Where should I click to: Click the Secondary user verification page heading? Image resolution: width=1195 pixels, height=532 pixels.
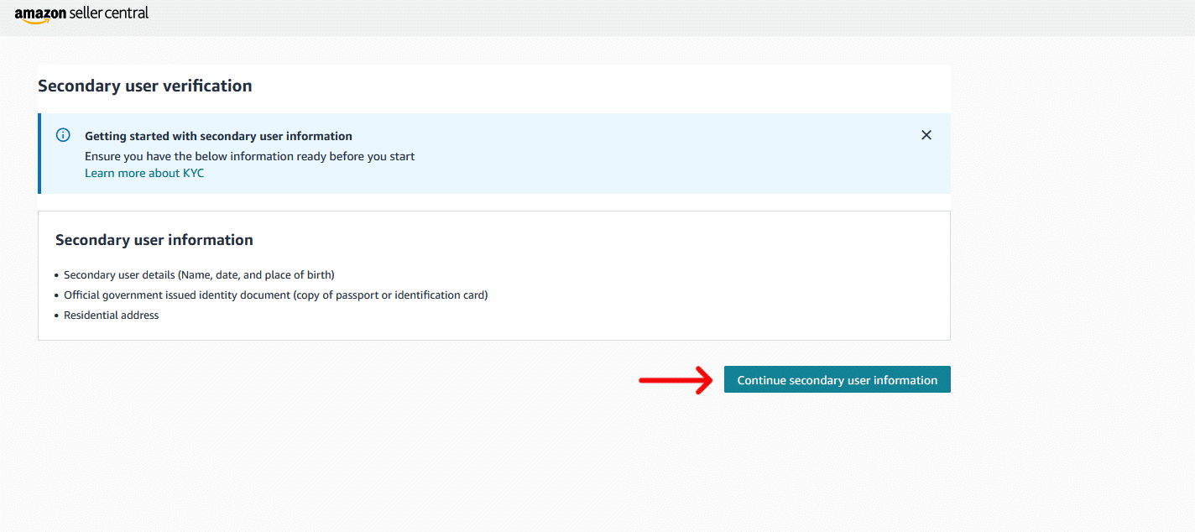[145, 86]
